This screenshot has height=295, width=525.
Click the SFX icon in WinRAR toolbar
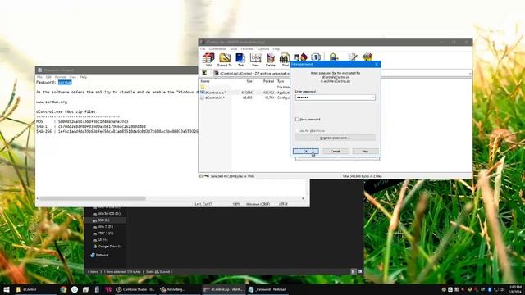(367, 57)
